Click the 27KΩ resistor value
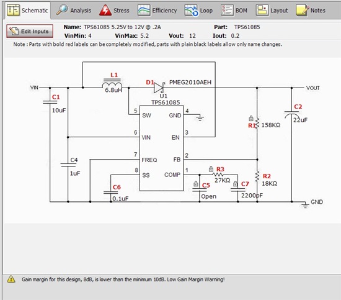 coord(222,180)
